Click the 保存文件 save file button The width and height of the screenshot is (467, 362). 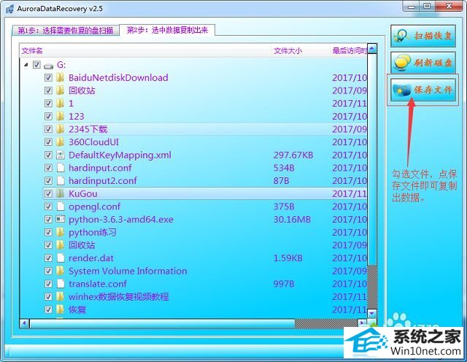(423, 90)
